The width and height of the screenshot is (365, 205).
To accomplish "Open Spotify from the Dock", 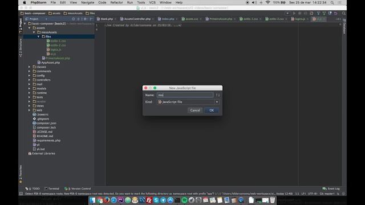I will 184,200.
